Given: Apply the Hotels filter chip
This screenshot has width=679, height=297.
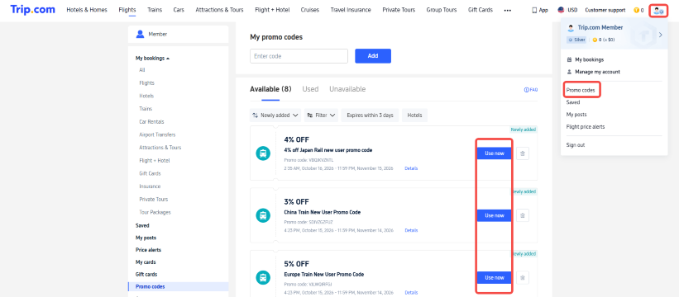Looking at the screenshot, I should click(415, 115).
